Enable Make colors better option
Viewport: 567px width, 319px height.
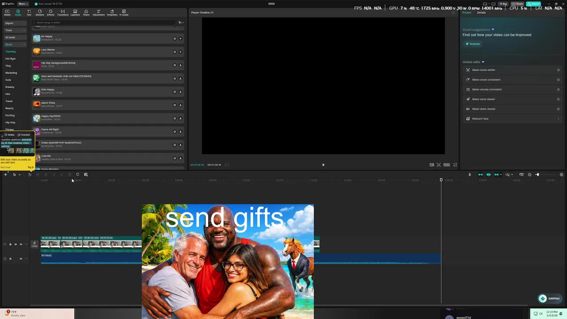558,70
